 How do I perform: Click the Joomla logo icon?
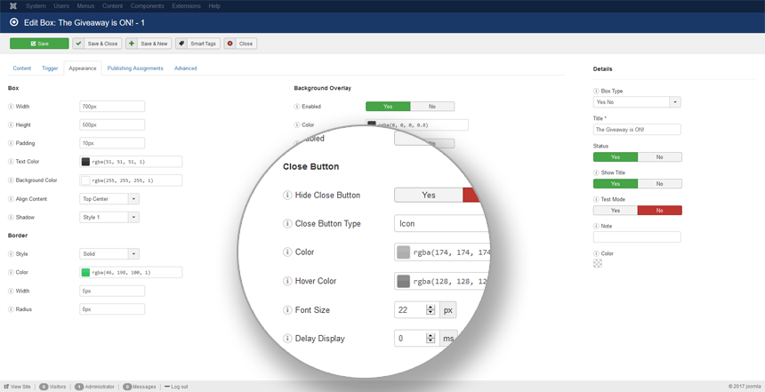tap(13, 6)
